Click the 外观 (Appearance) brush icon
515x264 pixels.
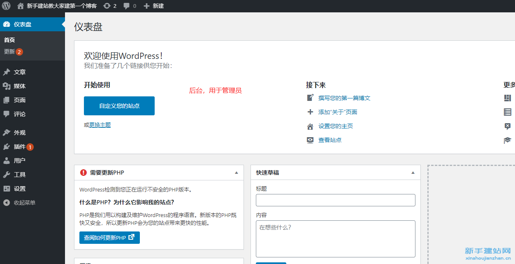7,133
